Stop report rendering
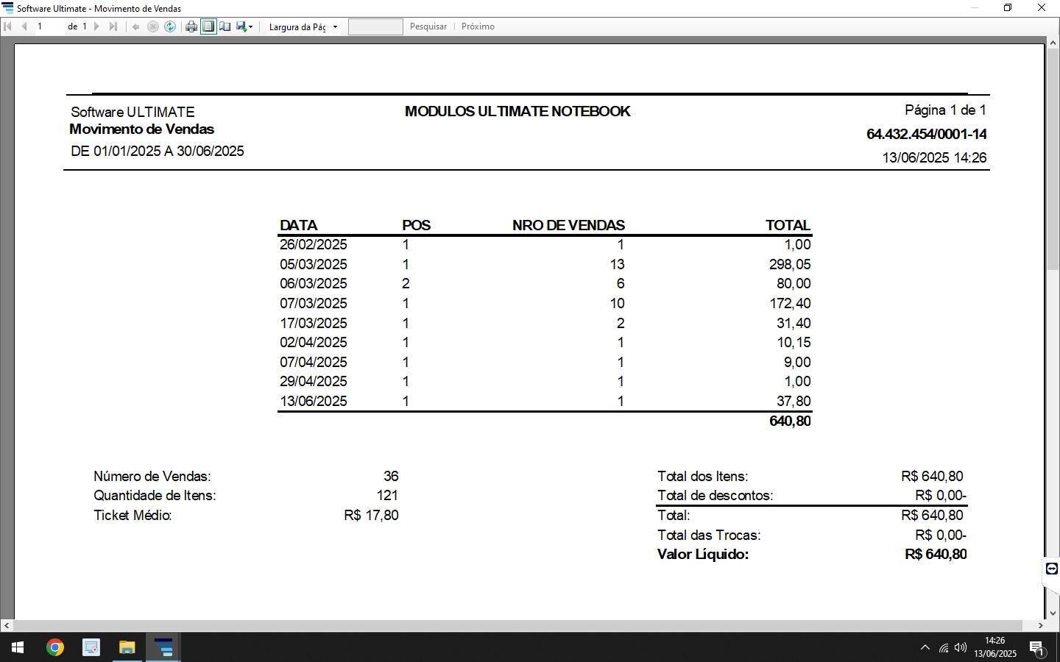The image size is (1060, 662). 153,26
